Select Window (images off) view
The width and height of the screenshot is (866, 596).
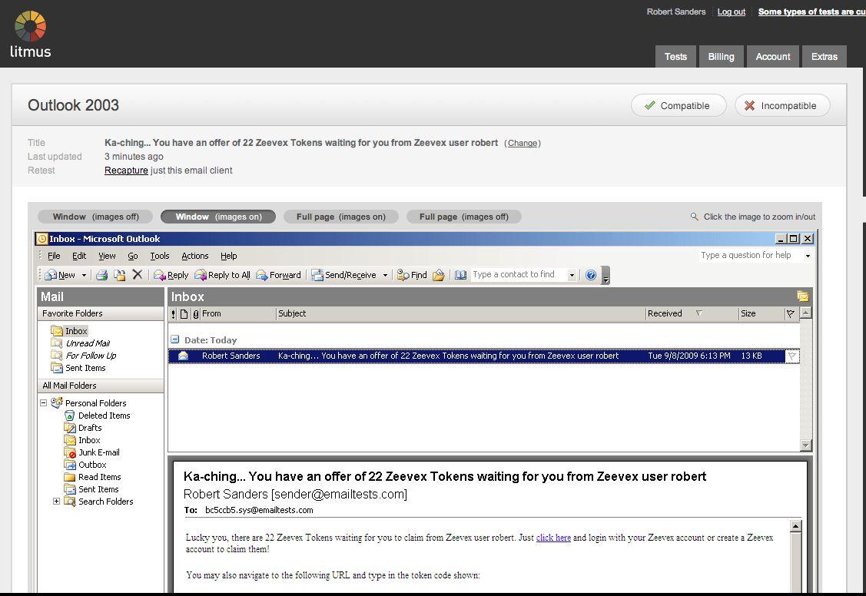coord(95,217)
